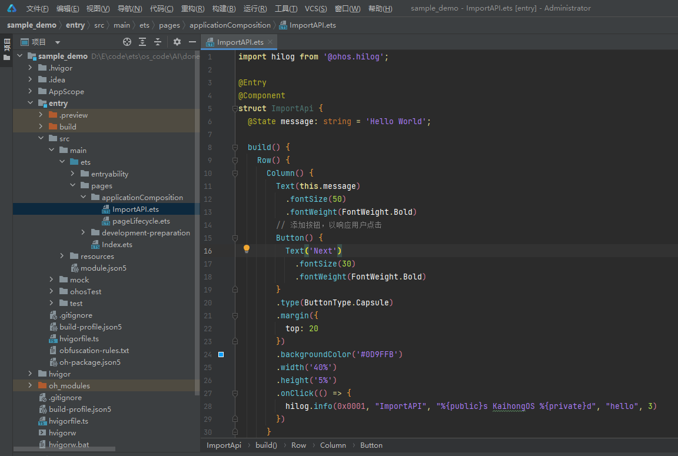Open the project view dropdown arrow
This screenshot has height=456, width=678.
(58, 42)
